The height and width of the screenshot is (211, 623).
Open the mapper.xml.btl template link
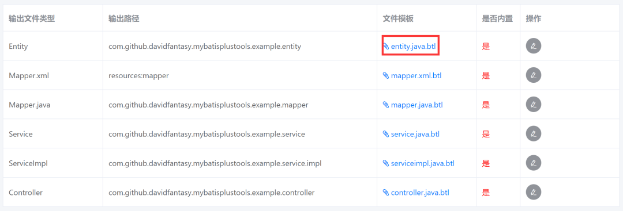(x=416, y=76)
